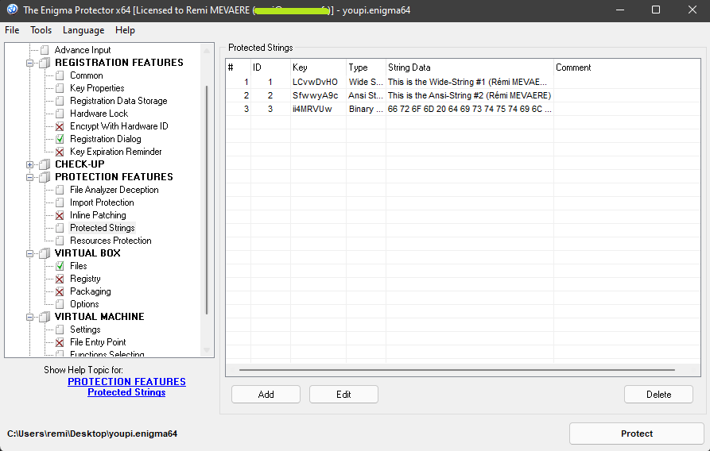Collapse the VIRTUAL BOX section

point(30,253)
